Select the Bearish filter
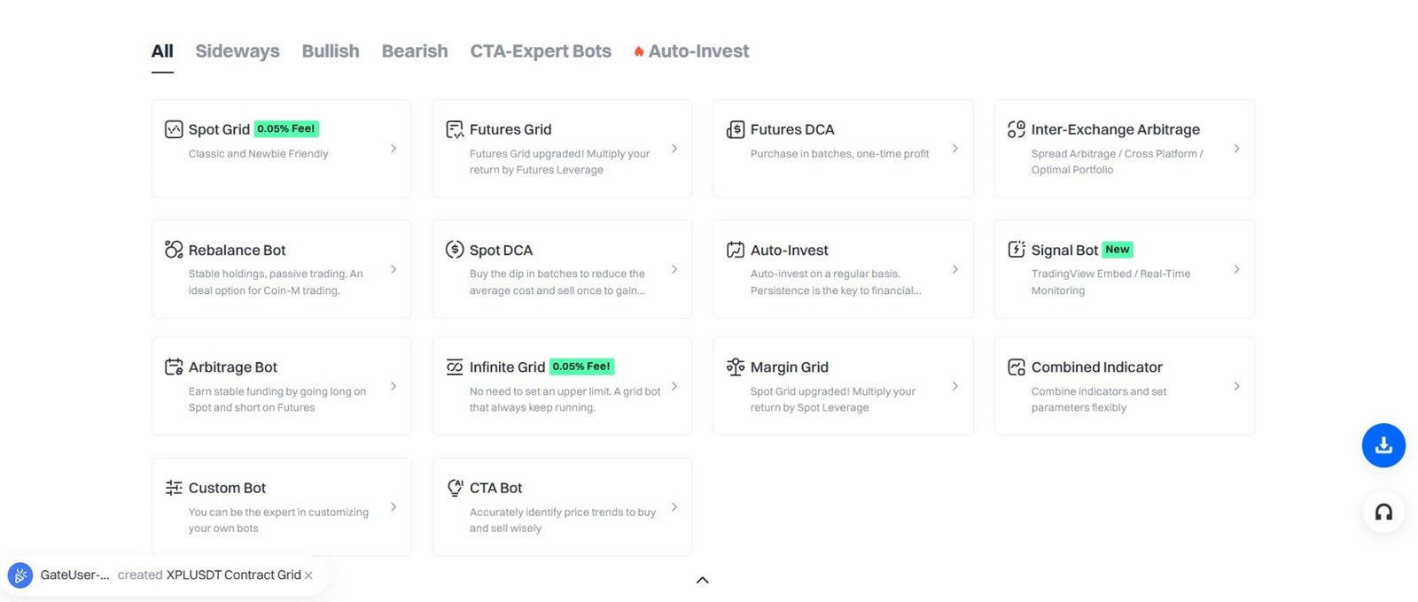 click(x=415, y=50)
